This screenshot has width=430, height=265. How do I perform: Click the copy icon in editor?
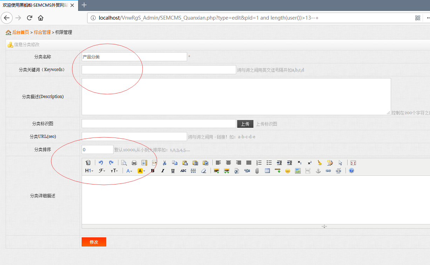point(175,163)
